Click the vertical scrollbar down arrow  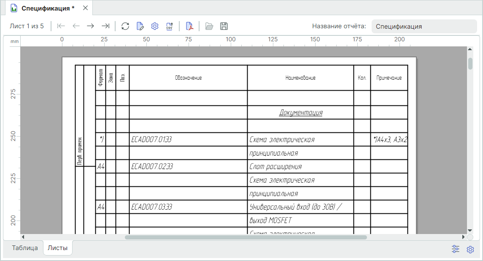click(470, 230)
